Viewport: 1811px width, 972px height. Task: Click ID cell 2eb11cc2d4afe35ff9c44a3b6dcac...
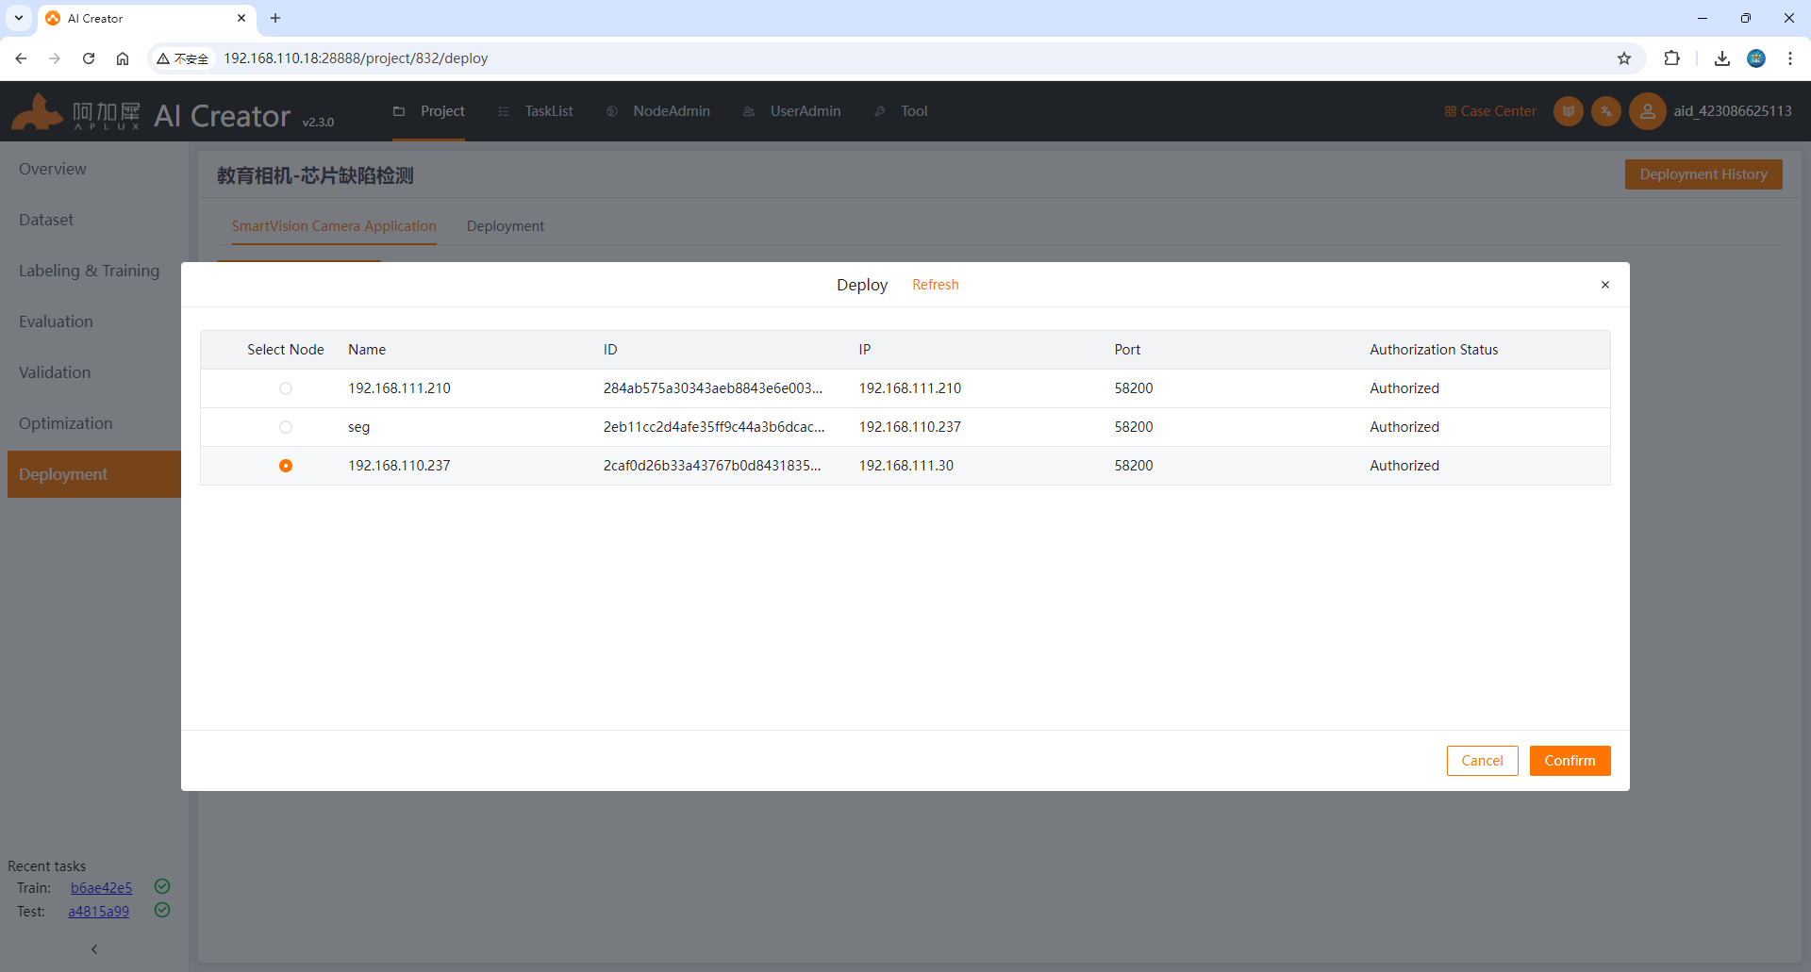coord(714,427)
